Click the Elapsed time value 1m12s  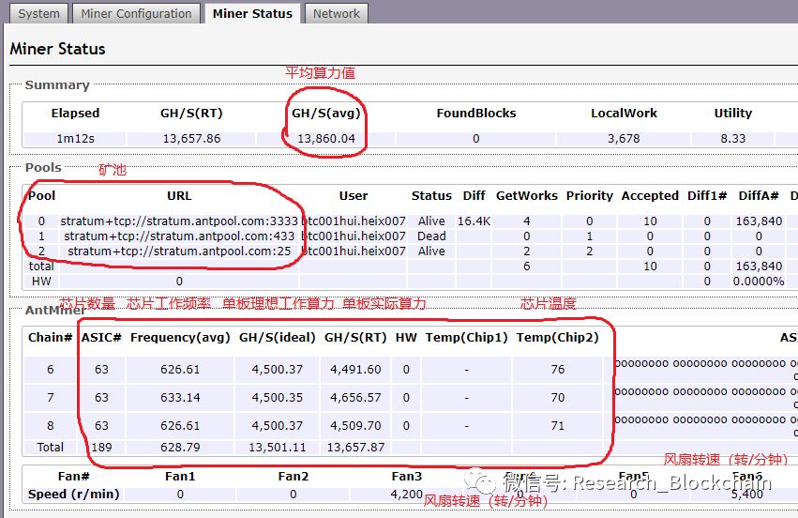[75, 138]
